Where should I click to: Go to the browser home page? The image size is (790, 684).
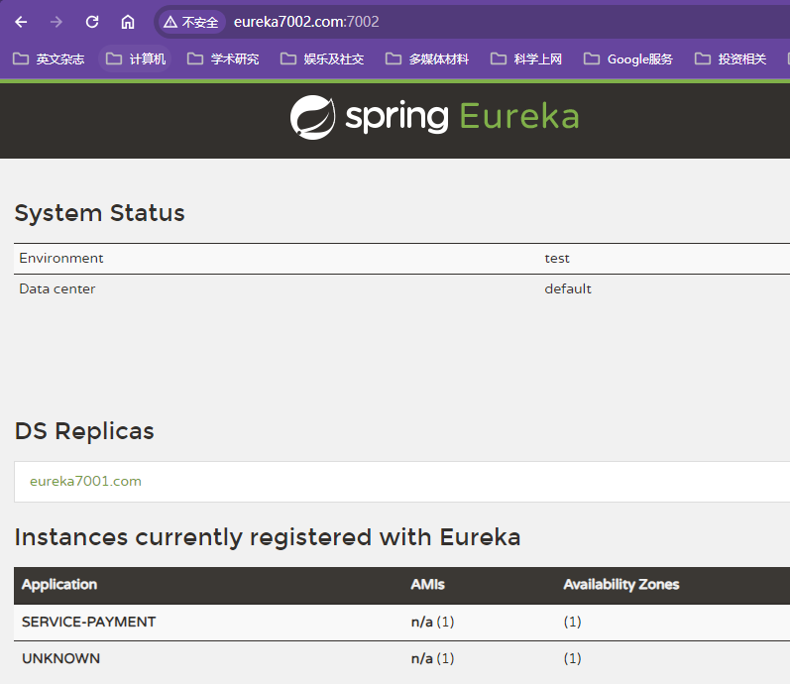pos(128,22)
